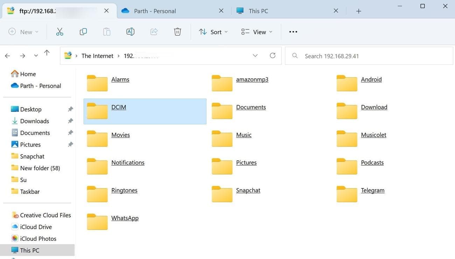Switch to the This PC tab

pyautogui.click(x=258, y=10)
